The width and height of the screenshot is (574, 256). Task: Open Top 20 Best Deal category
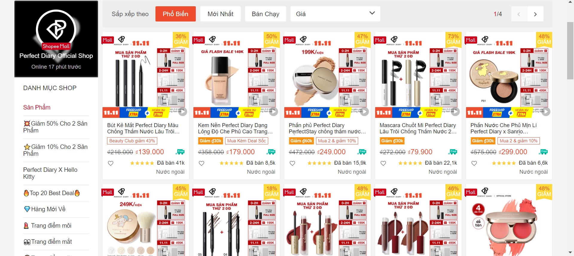52,193
